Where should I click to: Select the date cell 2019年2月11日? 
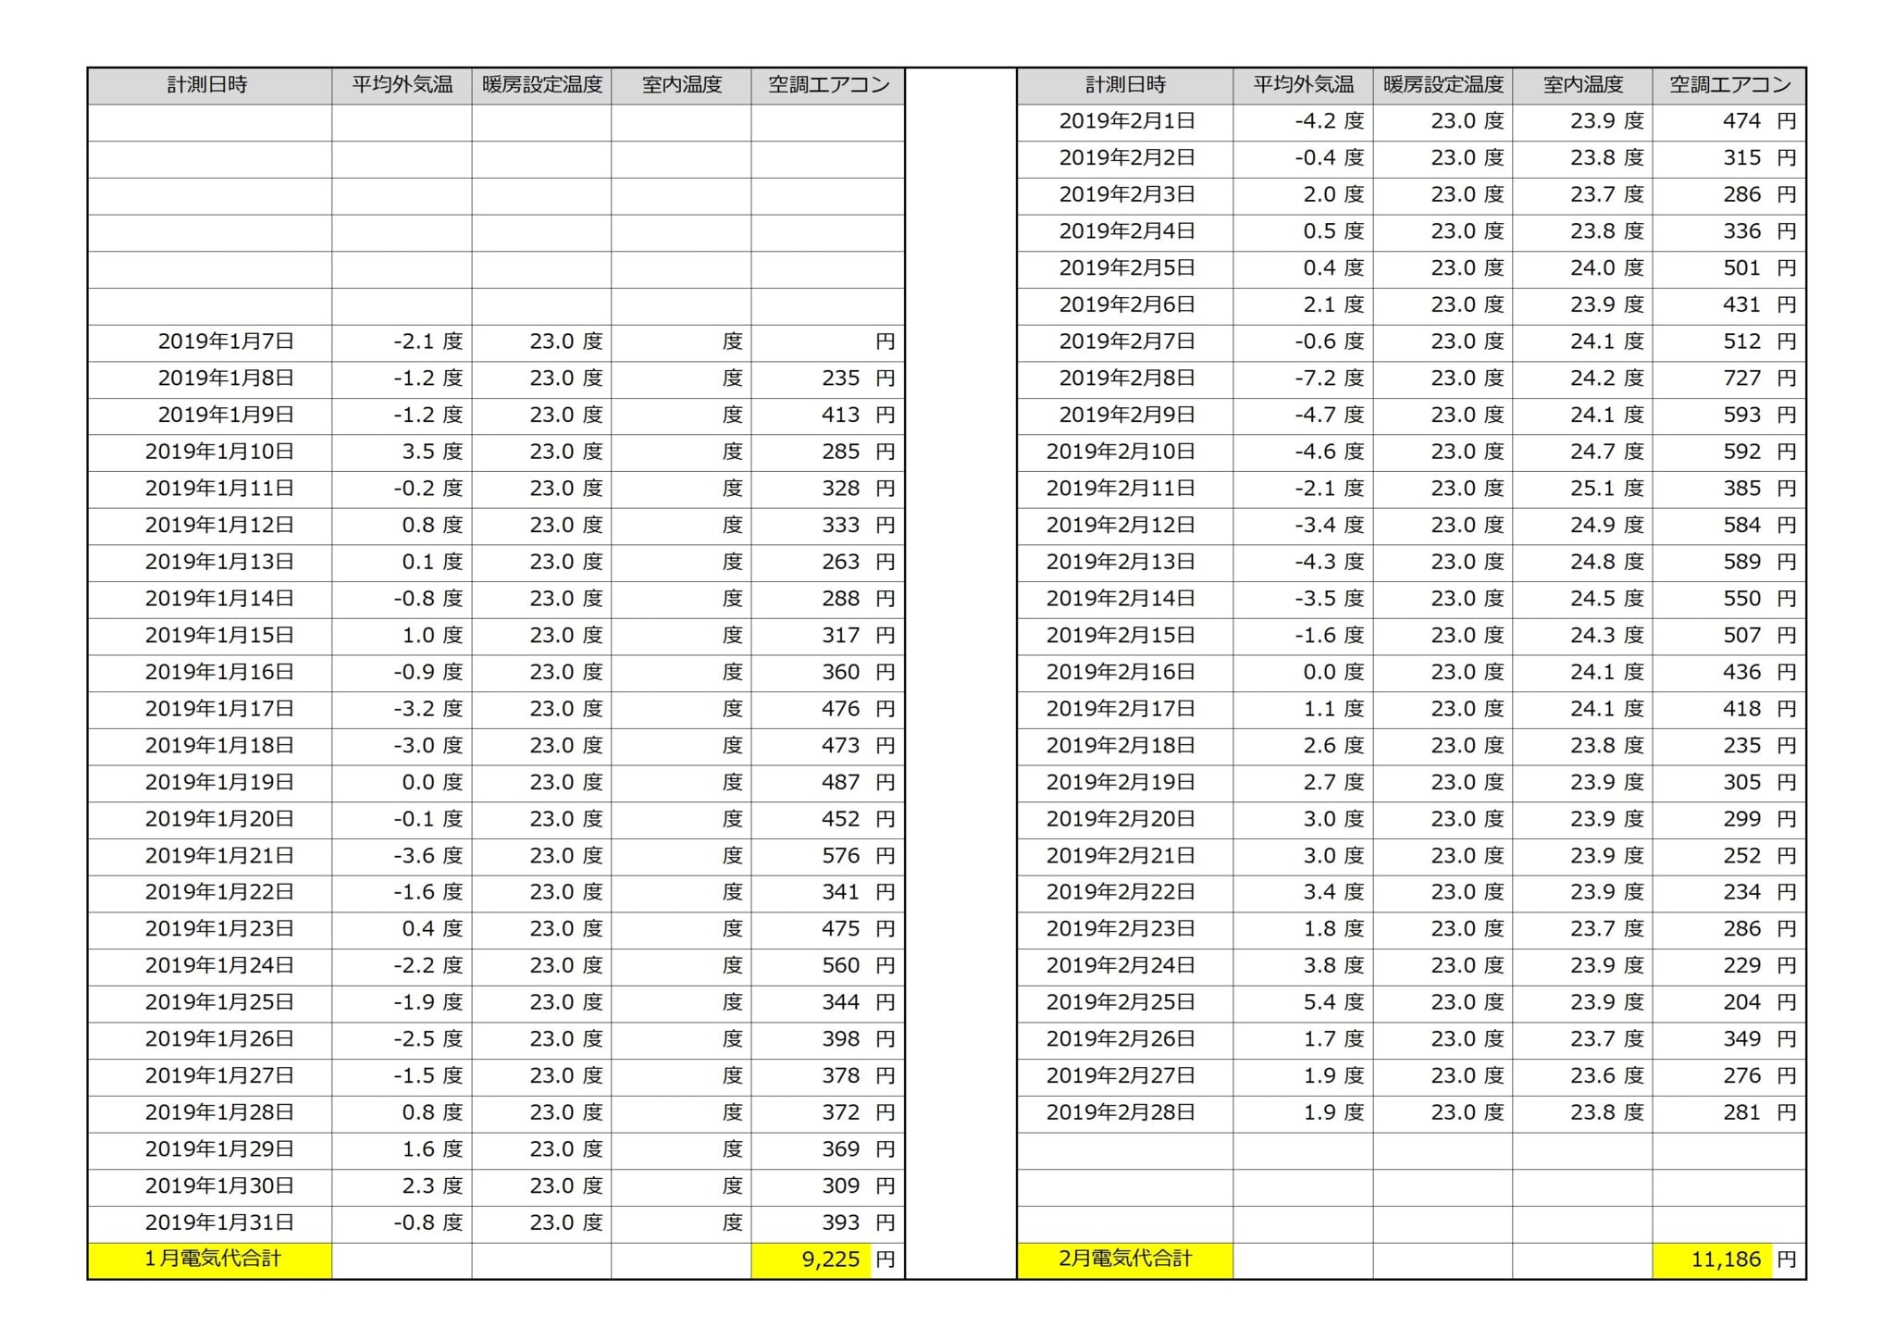[1125, 490]
